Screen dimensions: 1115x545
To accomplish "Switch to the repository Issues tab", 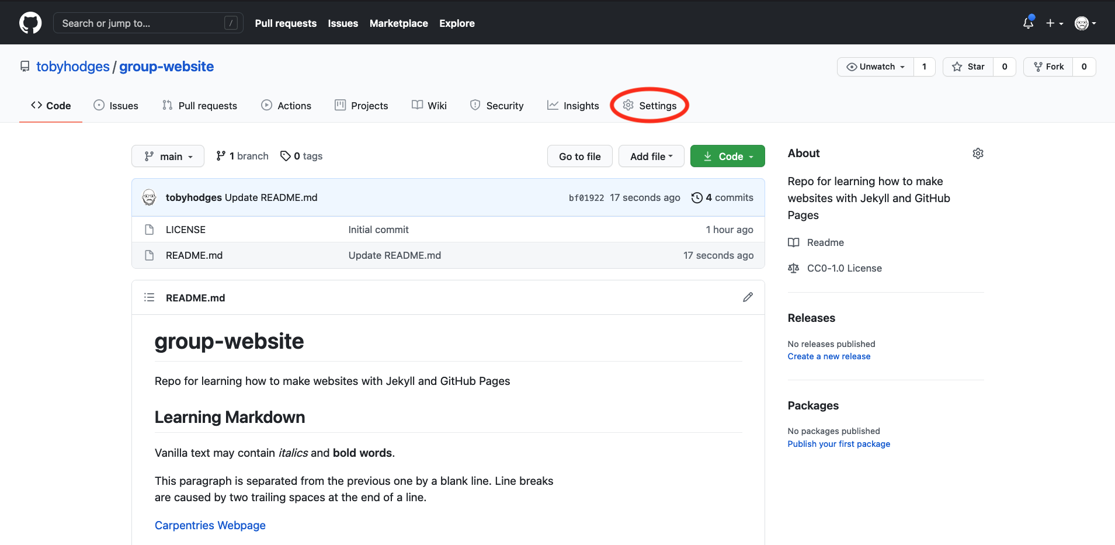I will tap(116, 106).
